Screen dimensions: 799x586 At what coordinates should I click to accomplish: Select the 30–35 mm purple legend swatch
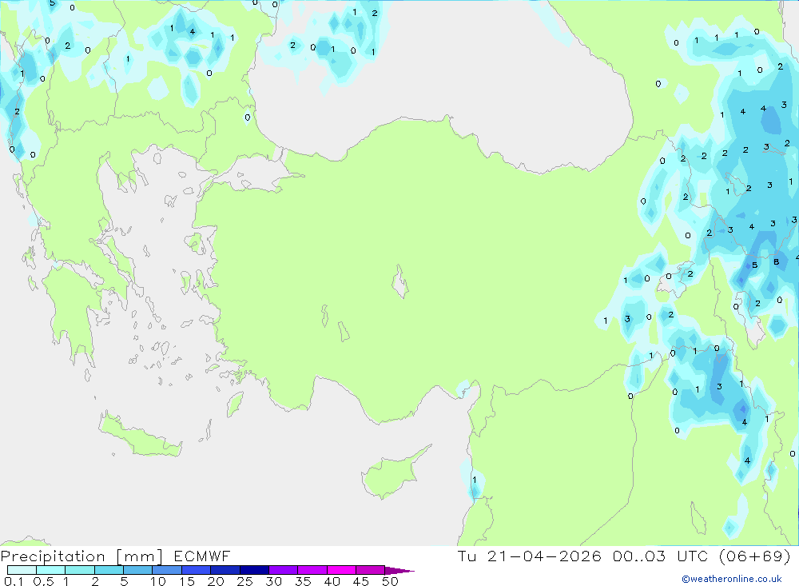[x=284, y=570]
